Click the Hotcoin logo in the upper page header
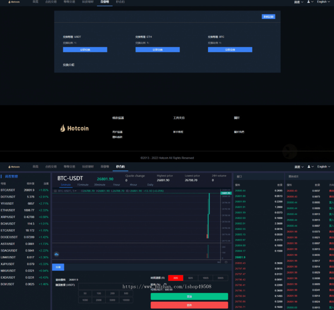The height and width of the screenshot is (310, 334). point(14,2)
